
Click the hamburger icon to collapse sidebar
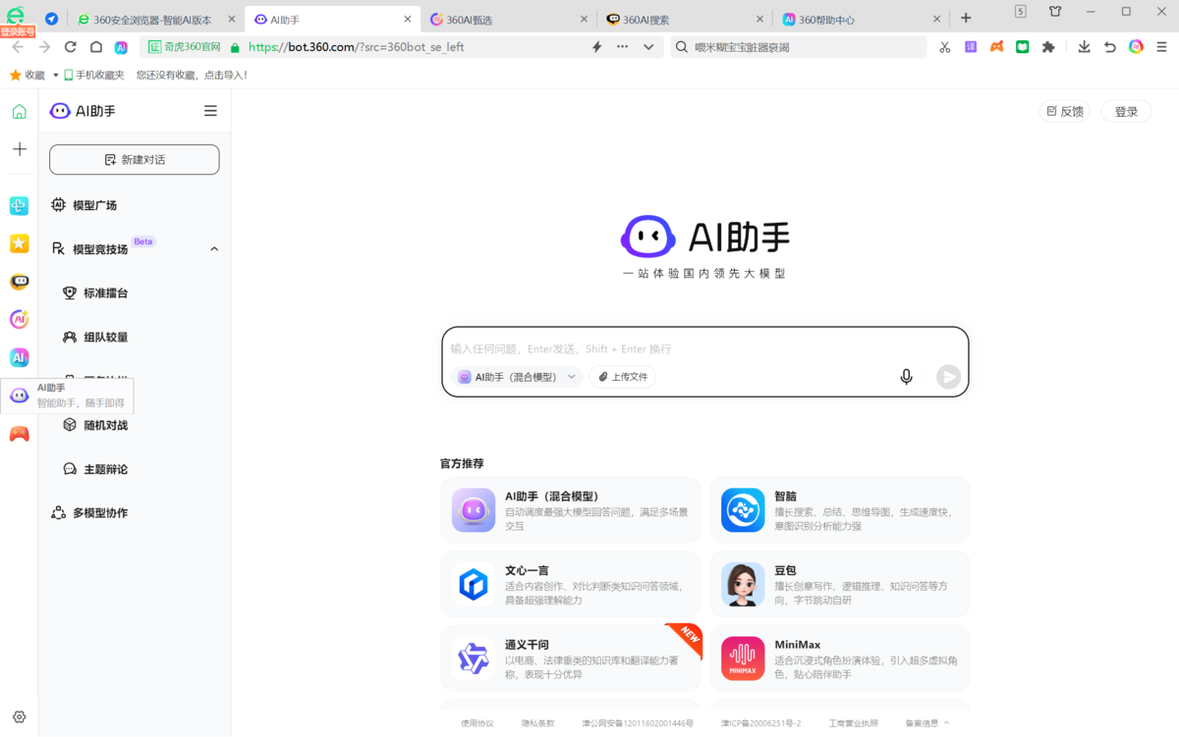coord(210,110)
